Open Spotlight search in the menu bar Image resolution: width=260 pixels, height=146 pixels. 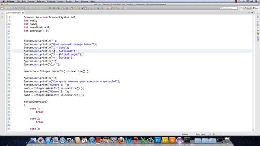pyautogui.click(x=256, y=1)
